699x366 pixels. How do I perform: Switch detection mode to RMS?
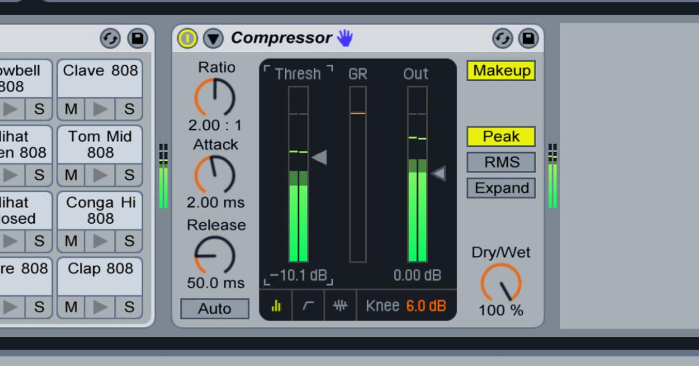[501, 162]
